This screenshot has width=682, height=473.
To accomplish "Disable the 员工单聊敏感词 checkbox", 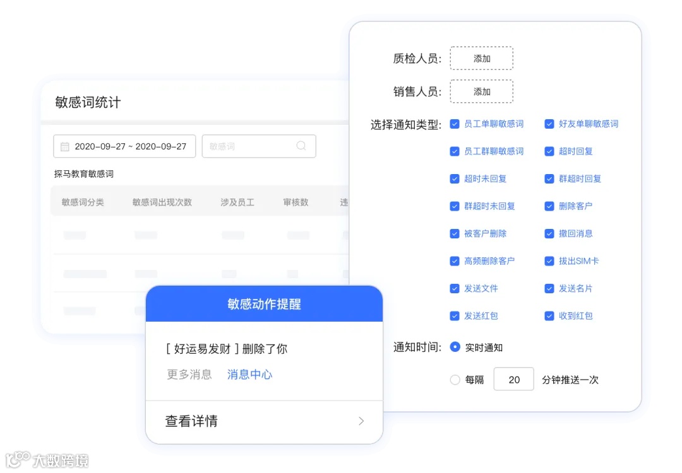I will pyautogui.click(x=455, y=124).
